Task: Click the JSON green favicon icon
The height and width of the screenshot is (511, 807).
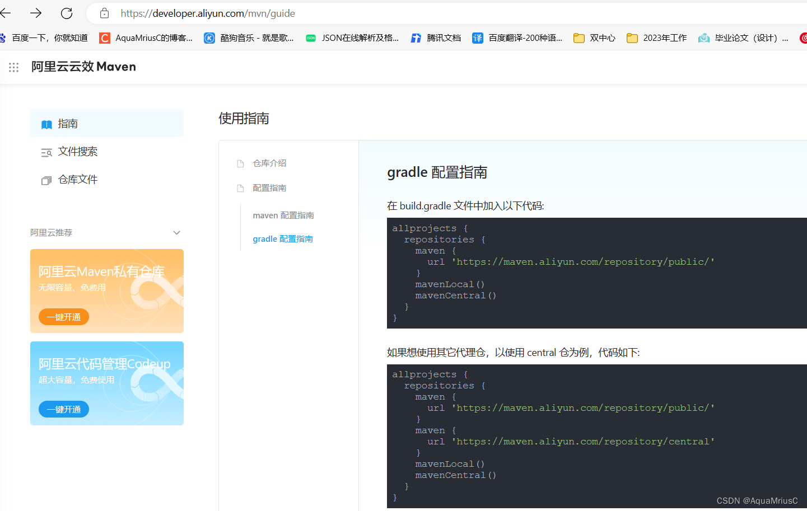Action: (x=311, y=38)
